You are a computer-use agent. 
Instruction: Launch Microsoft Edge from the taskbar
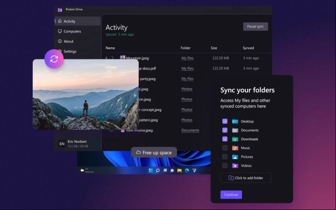pyautogui.click(x=187, y=171)
